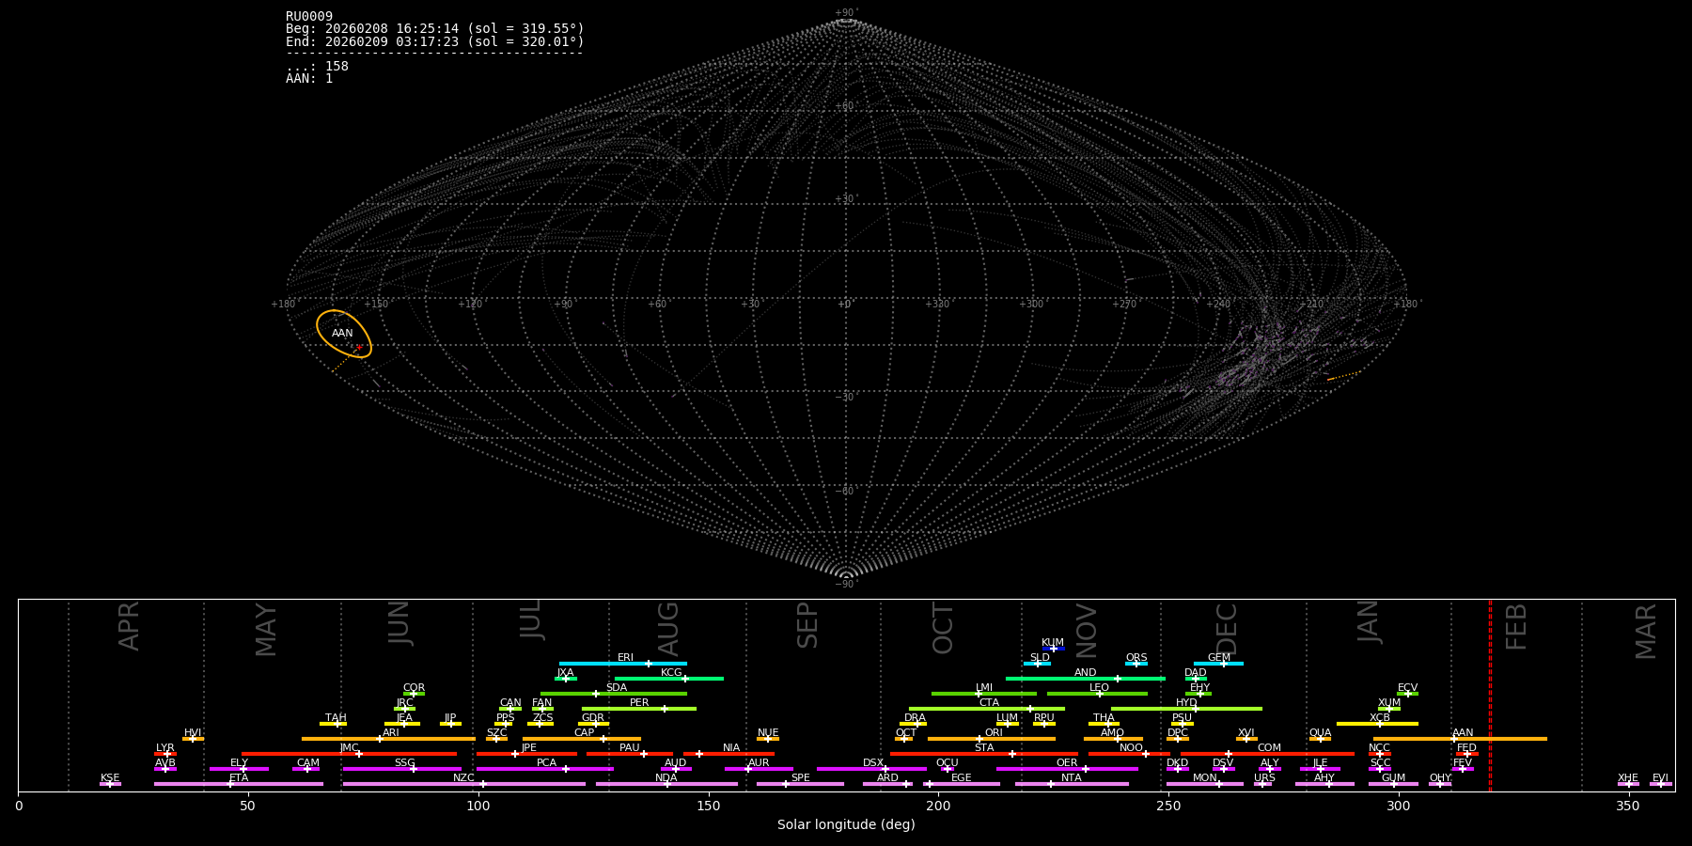Select the green KCG shower bar
The height and width of the screenshot is (846, 1692).
[668, 679]
